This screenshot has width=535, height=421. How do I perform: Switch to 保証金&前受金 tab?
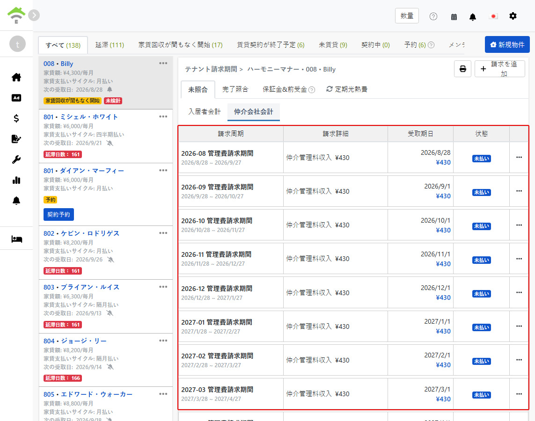pyautogui.click(x=285, y=89)
